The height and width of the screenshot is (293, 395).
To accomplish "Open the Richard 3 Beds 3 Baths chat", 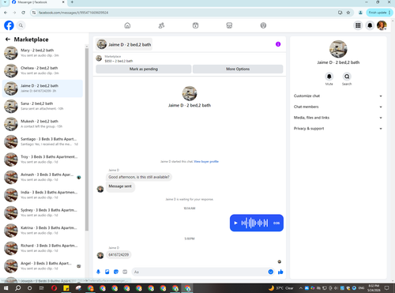I will pyautogui.click(x=43, y=248).
